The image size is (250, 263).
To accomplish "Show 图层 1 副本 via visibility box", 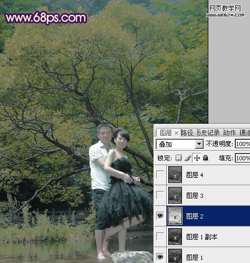I will click(x=160, y=237).
